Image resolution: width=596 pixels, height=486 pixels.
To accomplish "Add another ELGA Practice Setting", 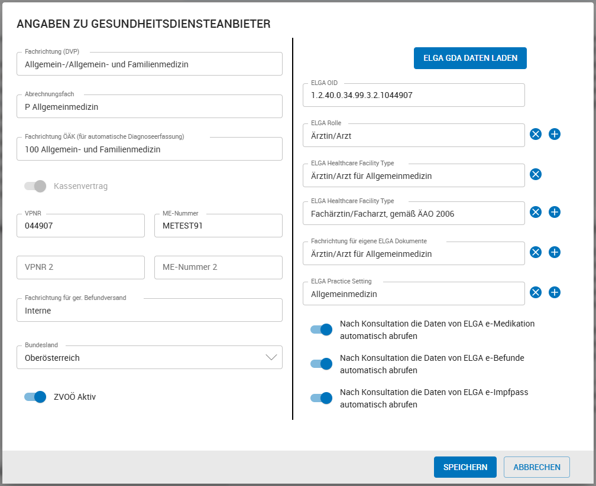I will click(x=555, y=292).
